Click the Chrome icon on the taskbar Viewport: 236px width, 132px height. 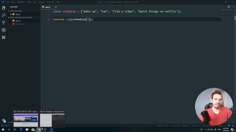[39, 129]
